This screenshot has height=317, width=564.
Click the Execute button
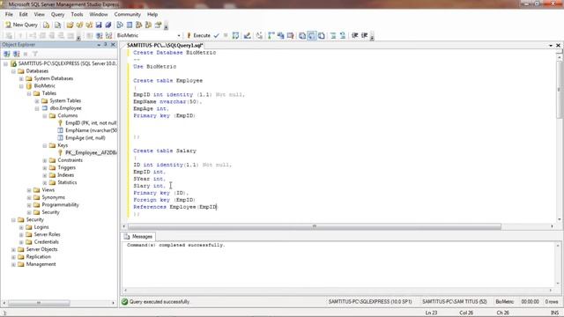[198, 35]
